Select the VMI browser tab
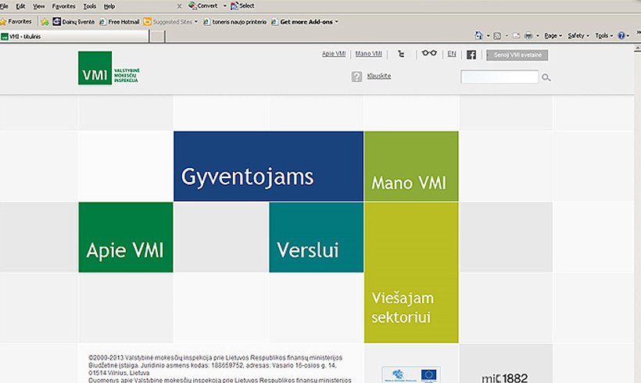 click(x=74, y=37)
